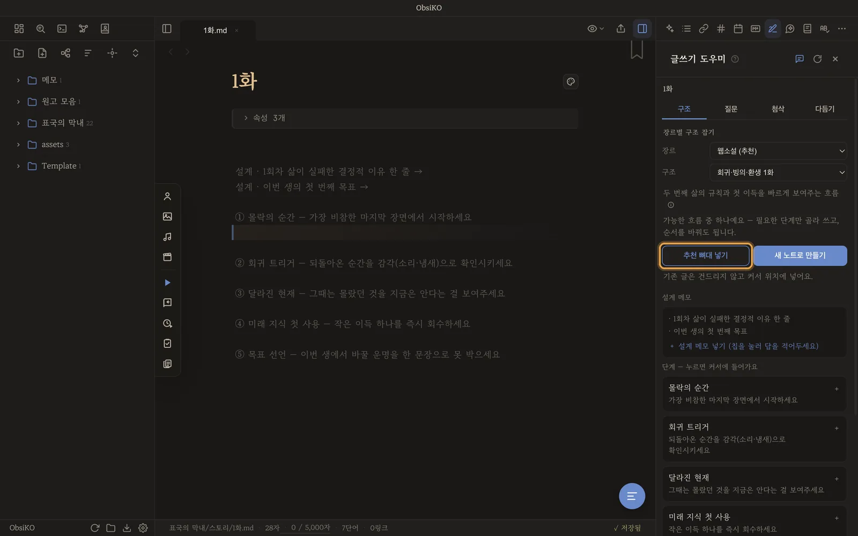This screenshot has height=536, width=858.
Task: Open the graph view icon
Action: click(83, 29)
